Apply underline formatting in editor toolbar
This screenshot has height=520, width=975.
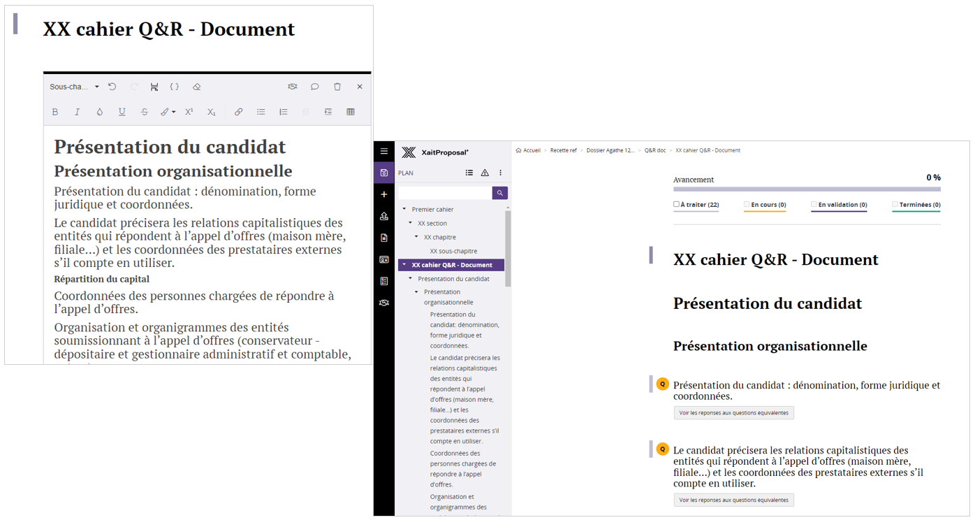122,112
